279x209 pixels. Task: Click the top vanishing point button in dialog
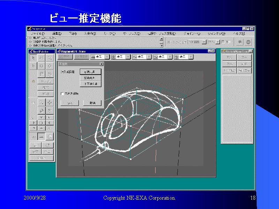90,72
